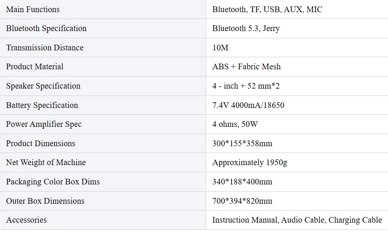Select the 'Instruction Manual, Audio Cable, Charging Cable' text
Viewport: 388px width, 234px height.
297,220
